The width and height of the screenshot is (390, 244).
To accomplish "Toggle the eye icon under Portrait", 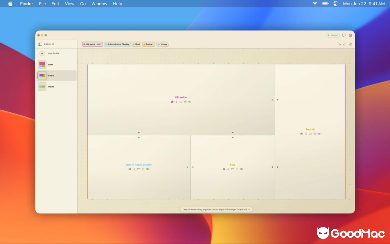I will [319, 134].
